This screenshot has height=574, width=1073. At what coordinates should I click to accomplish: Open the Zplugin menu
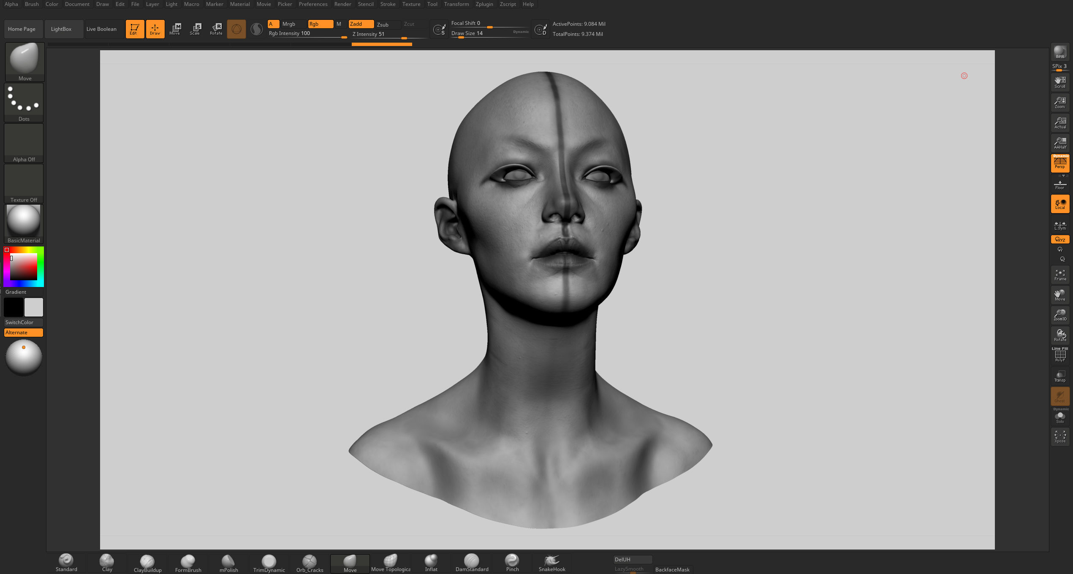pyautogui.click(x=484, y=4)
